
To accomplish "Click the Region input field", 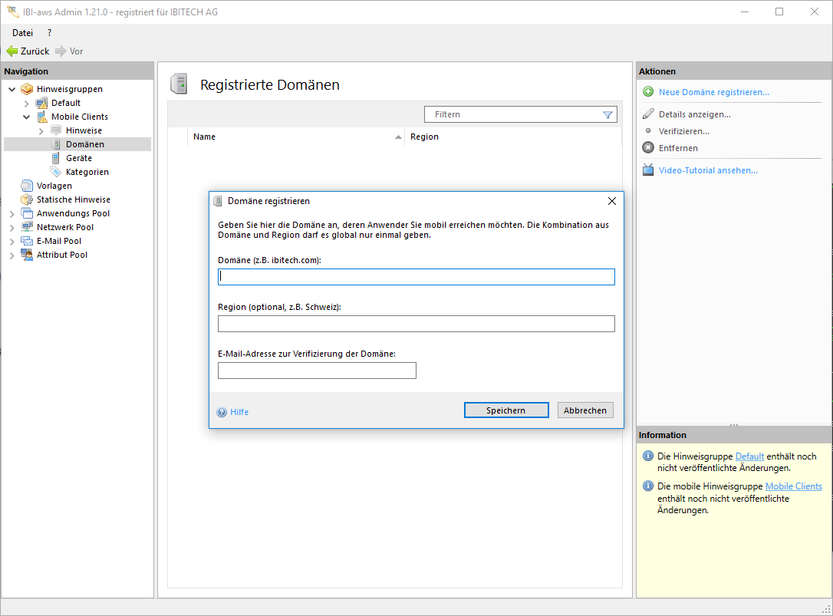I will click(416, 324).
